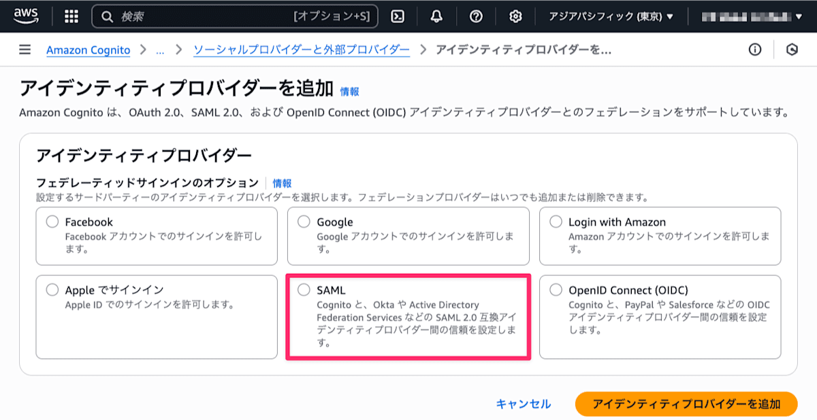The height and width of the screenshot is (420, 817).
Task: Select the Apple でサインイン radio option
Action: point(52,290)
